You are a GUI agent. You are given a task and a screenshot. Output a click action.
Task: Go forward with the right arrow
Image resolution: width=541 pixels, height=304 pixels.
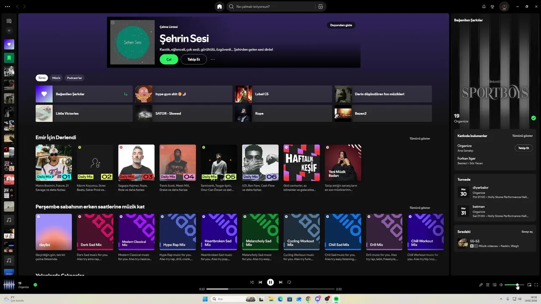[x=25, y=6]
